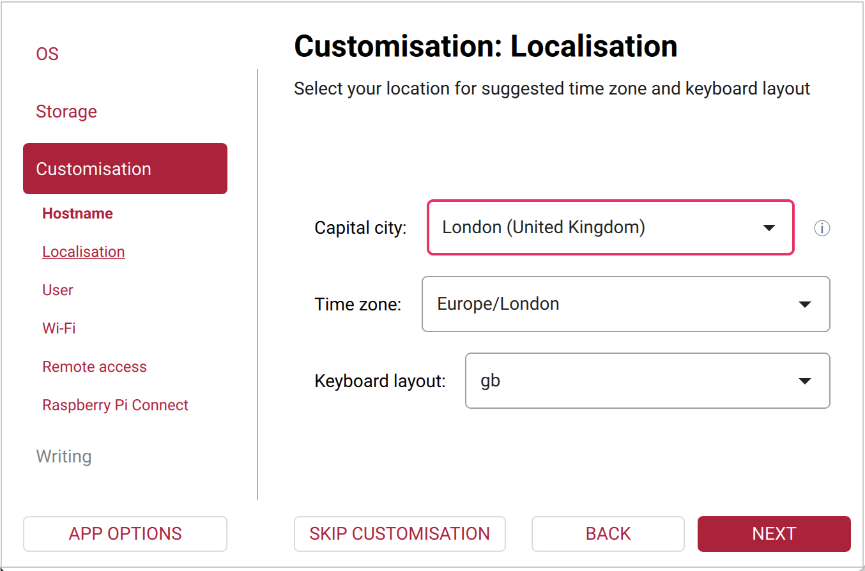The height and width of the screenshot is (571, 865).
Task: Click SKIP CUSTOMISATION
Action: click(x=399, y=533)
